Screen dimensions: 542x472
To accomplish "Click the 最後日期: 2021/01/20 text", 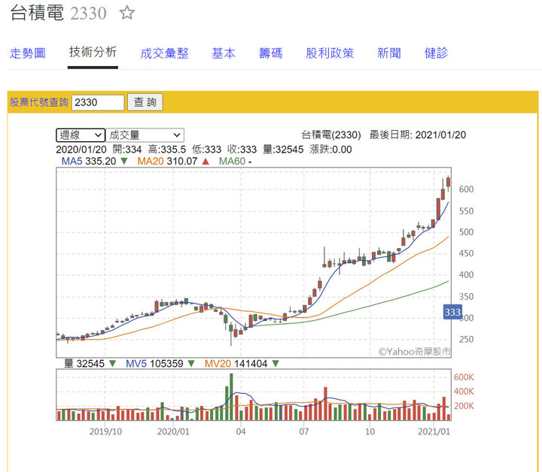I will (x=418, y=135).
